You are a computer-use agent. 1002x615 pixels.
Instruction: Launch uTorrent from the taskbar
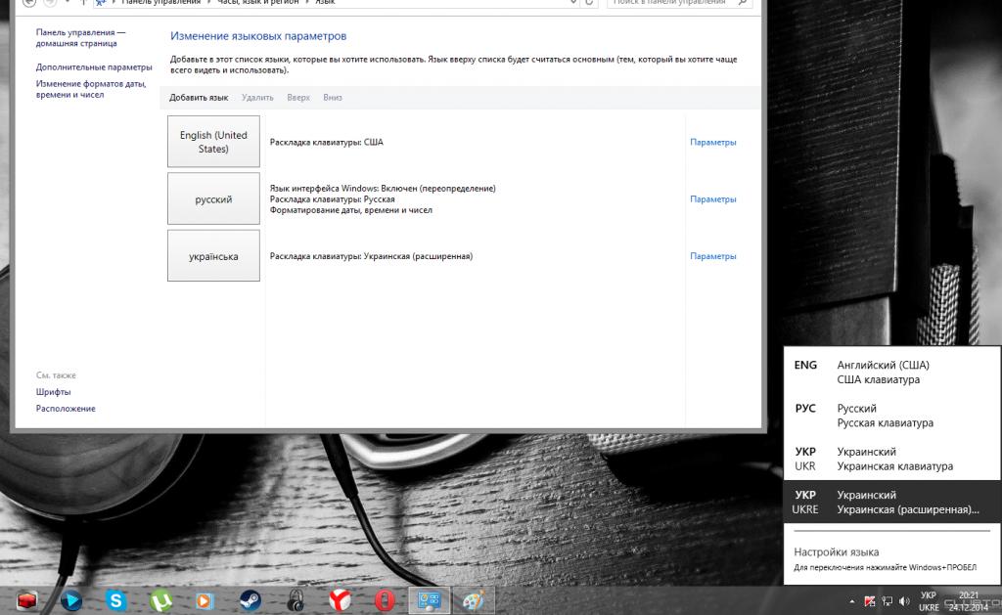(160, 600)
